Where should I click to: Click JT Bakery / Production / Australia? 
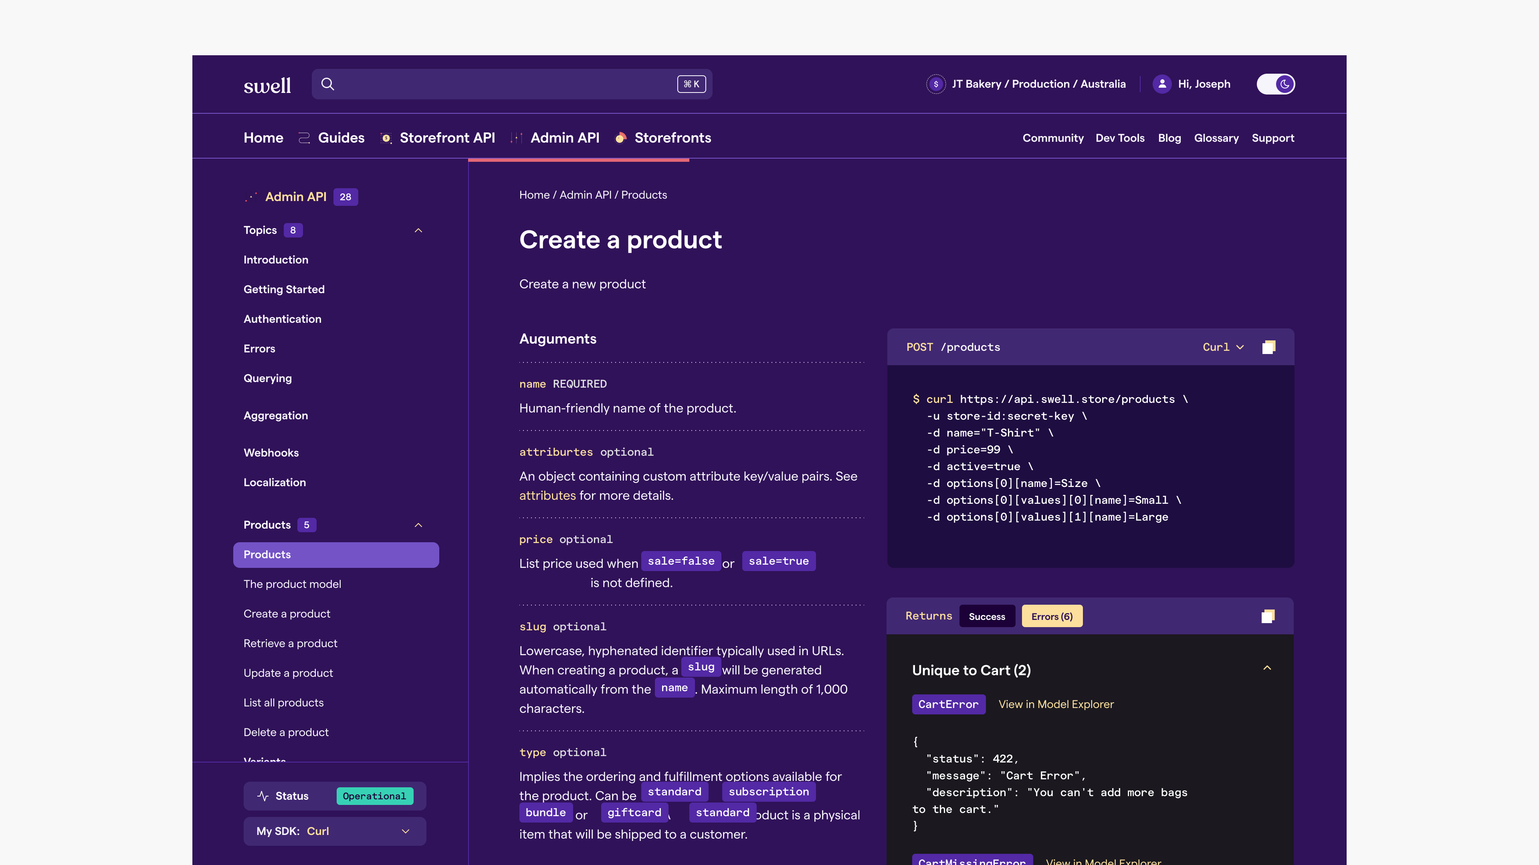click(1038, 84)
